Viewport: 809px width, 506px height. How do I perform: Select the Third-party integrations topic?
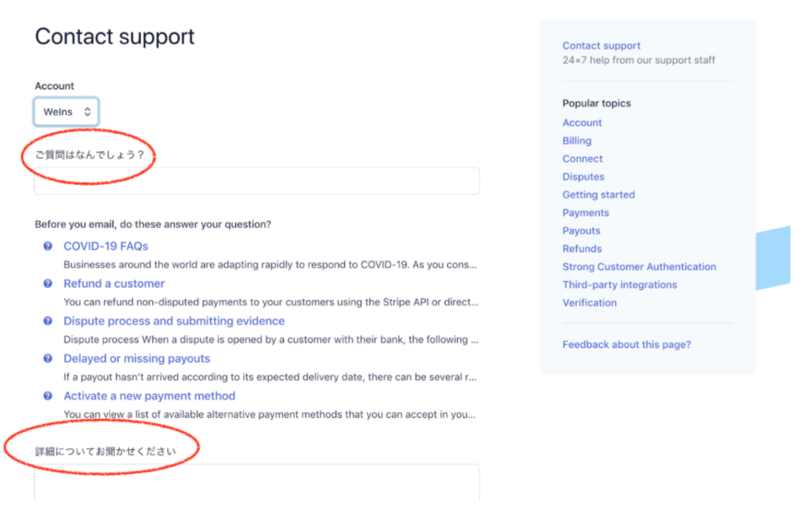(619, 285)
